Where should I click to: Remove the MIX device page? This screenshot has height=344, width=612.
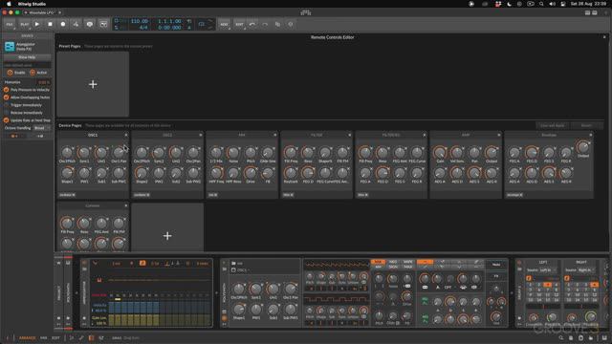tap(275, 135)
